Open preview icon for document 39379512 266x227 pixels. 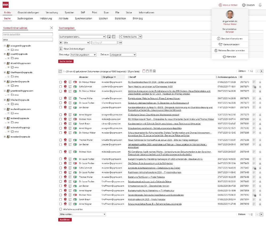[254, 195]
